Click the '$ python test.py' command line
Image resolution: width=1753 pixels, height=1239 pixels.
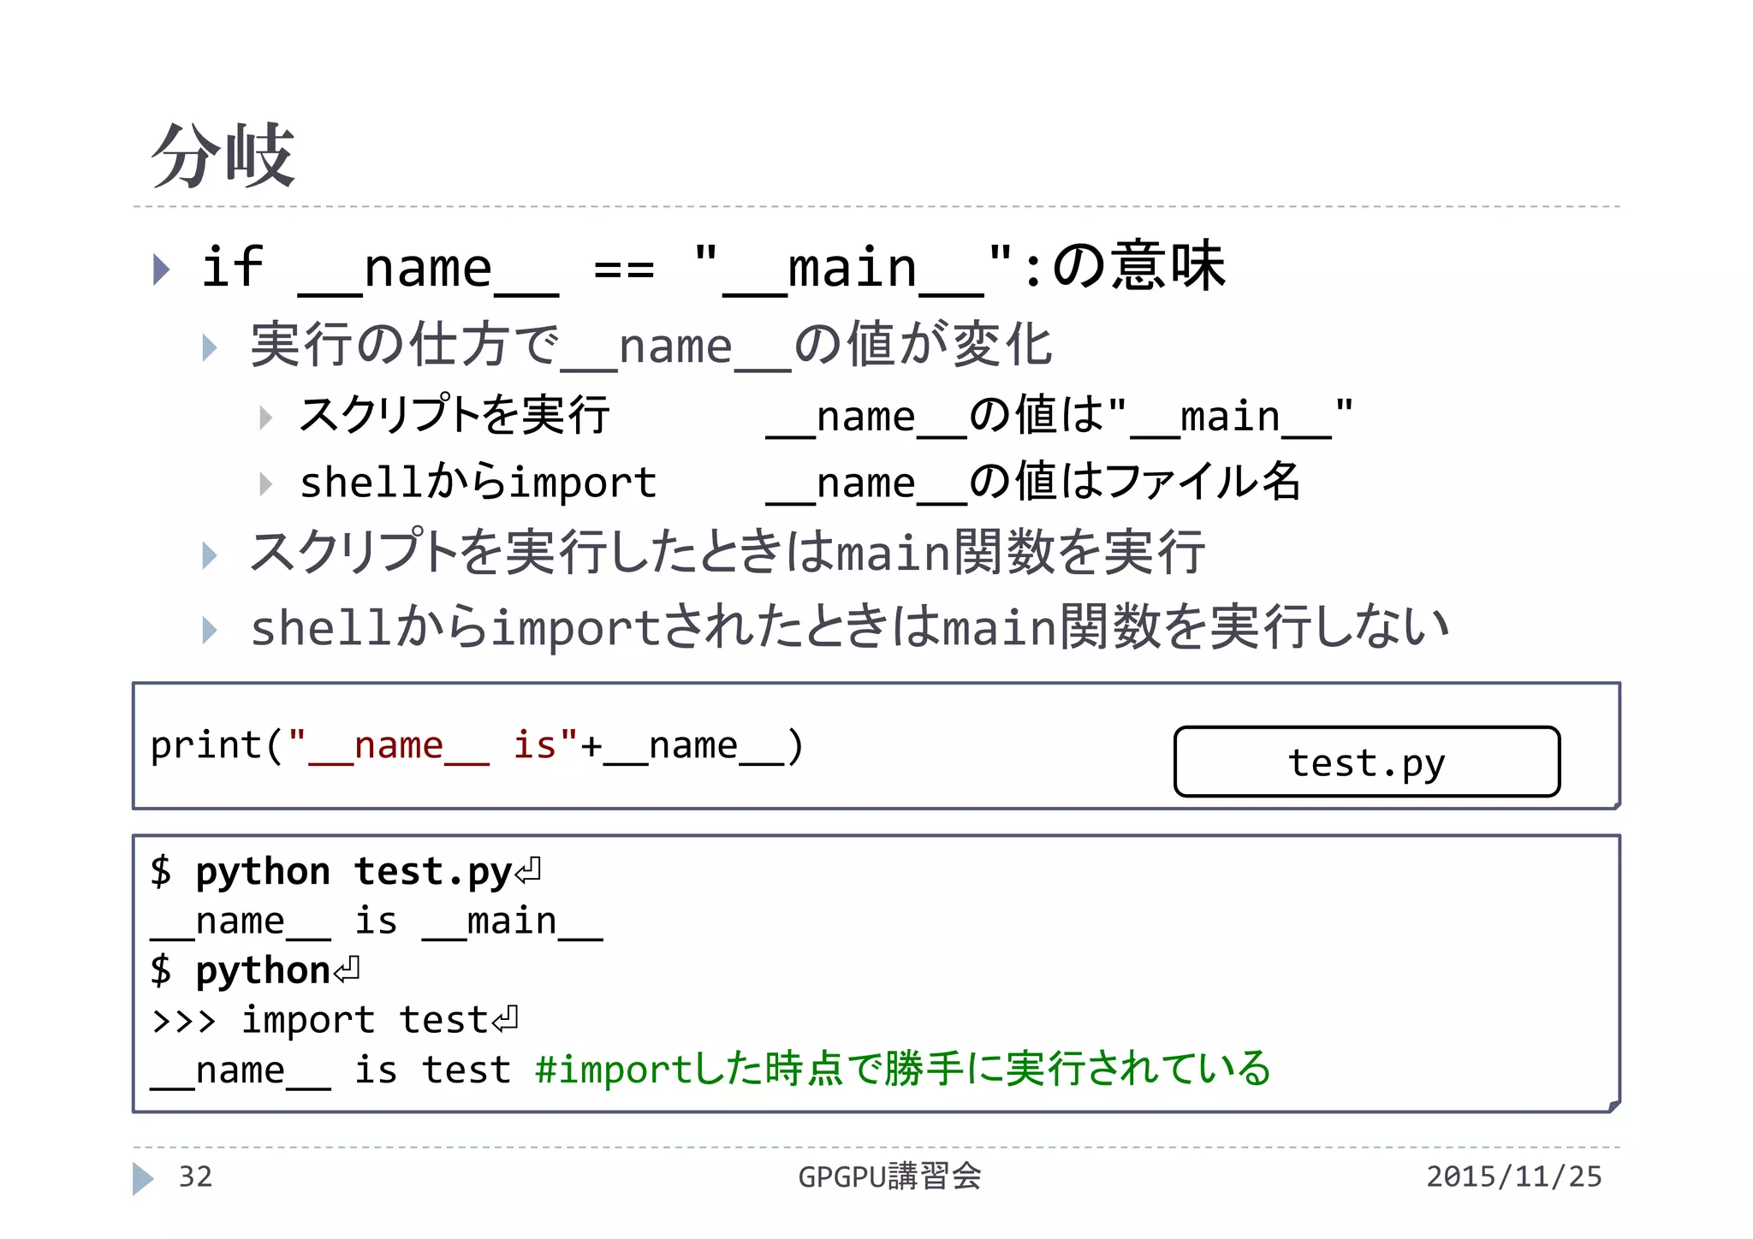click(346, 872)
